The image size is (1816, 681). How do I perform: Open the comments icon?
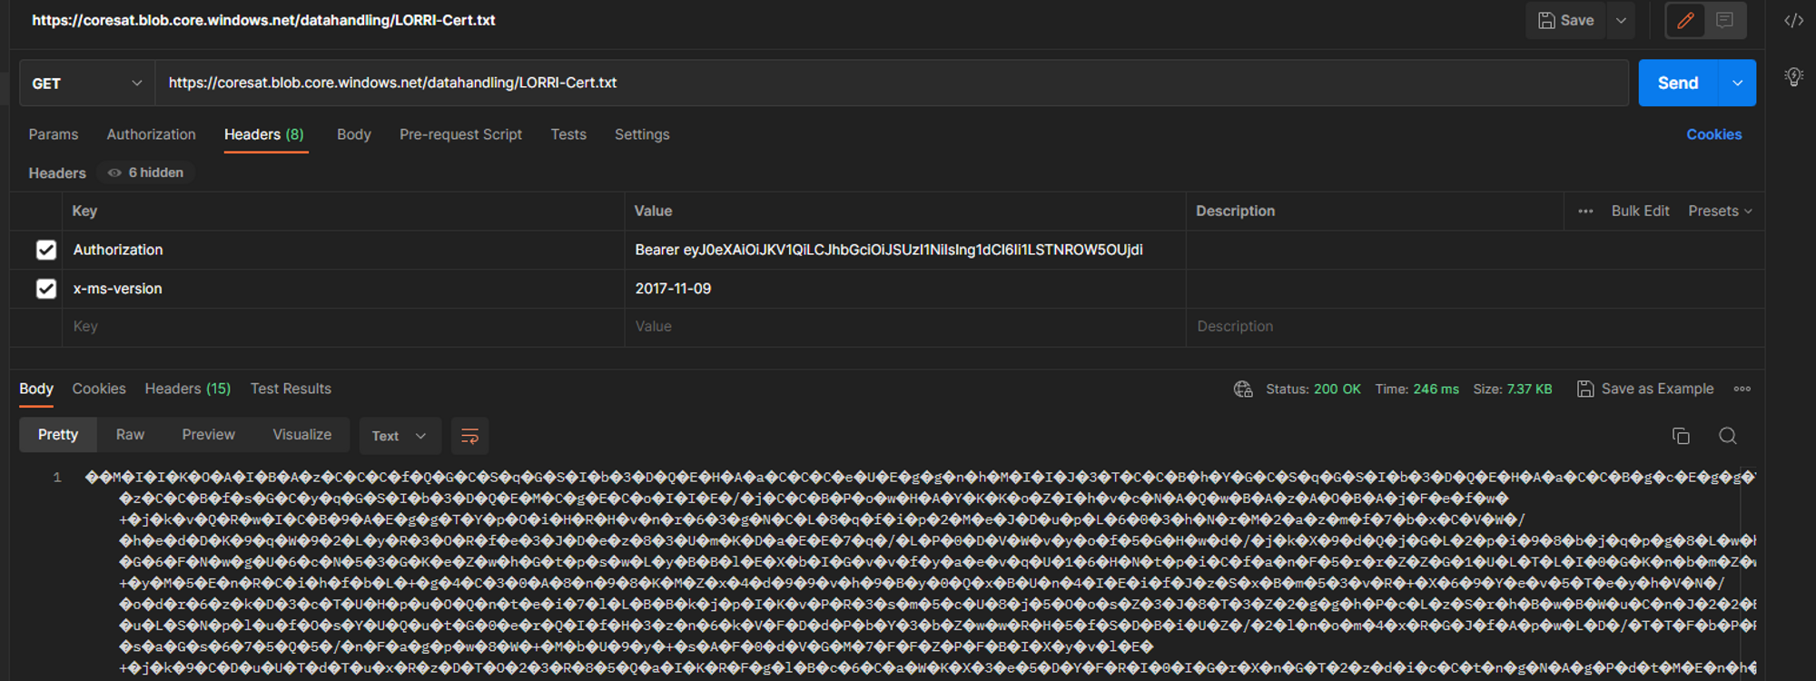(1725, 21)
